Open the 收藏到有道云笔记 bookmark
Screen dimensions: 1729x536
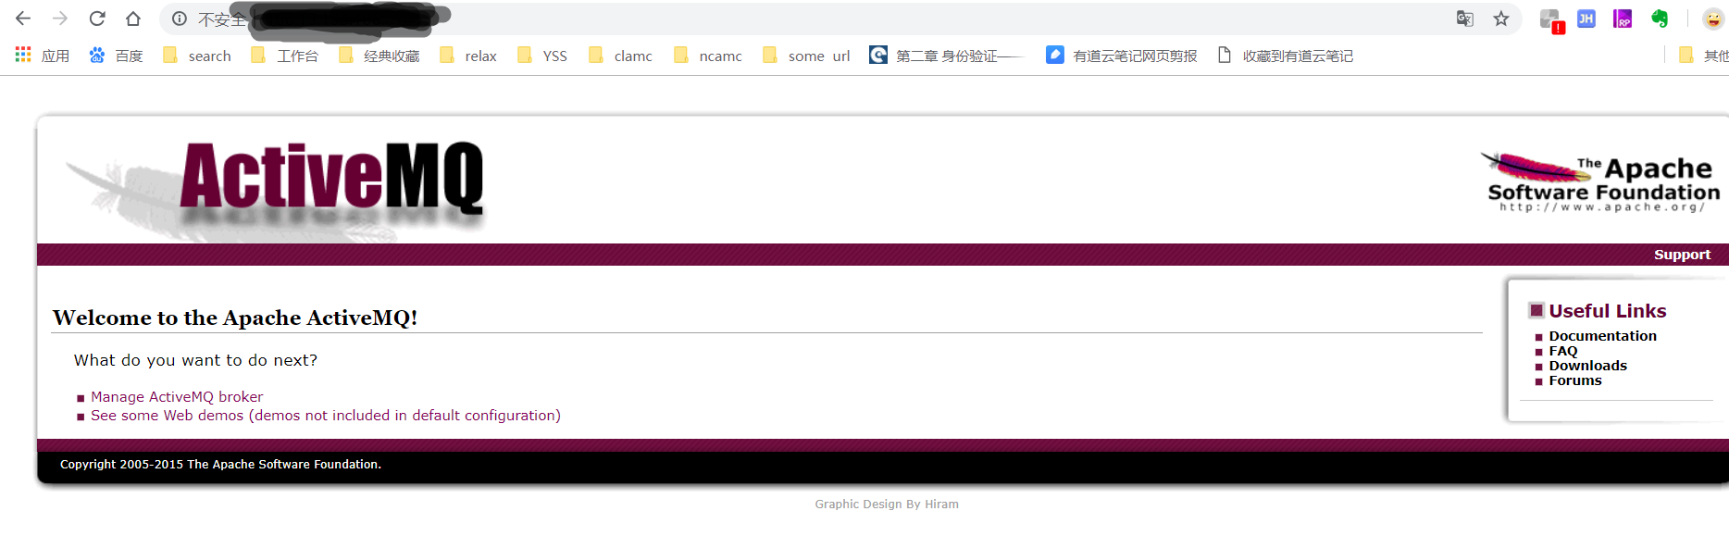click(1285, 56)
